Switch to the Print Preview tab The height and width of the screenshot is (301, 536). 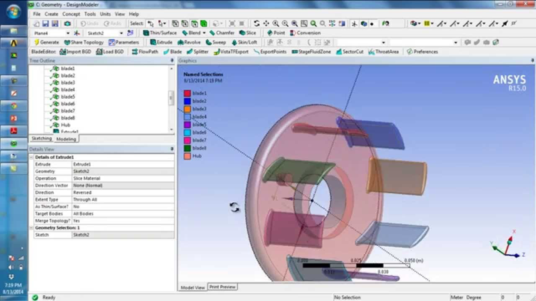tap(222, 287)
